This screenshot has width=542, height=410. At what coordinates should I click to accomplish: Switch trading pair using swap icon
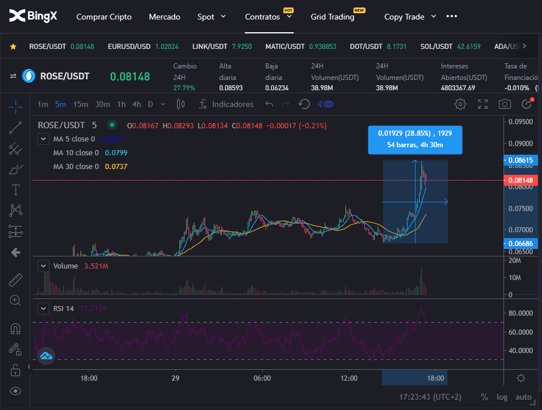click(x=13, y=76)
